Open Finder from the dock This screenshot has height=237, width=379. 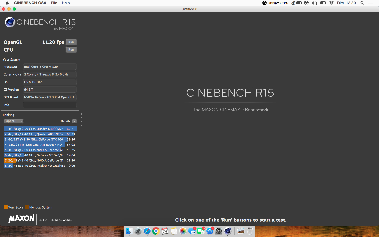click(x=129, y=231)
